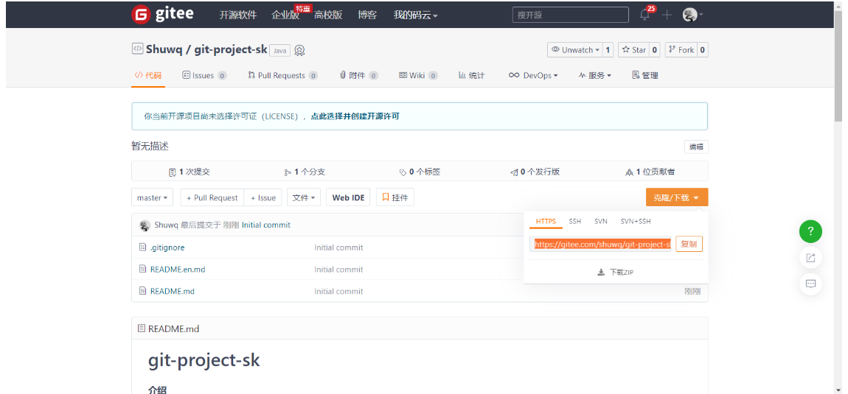Click the share icon on right side
Image resolution: width=848 pixels, height=394 pixels.
[810, 258]
